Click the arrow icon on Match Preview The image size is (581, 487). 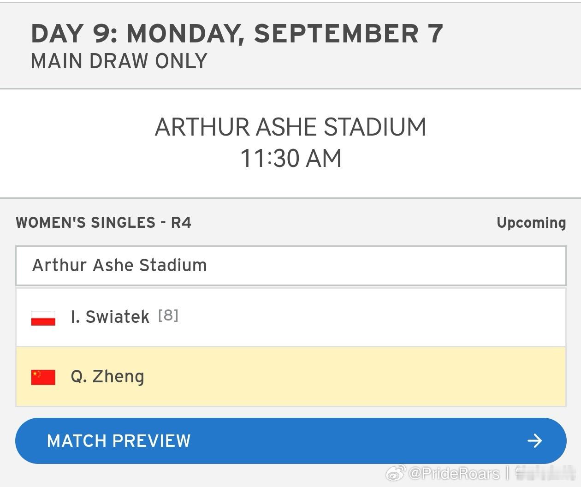tap(535, 441)
